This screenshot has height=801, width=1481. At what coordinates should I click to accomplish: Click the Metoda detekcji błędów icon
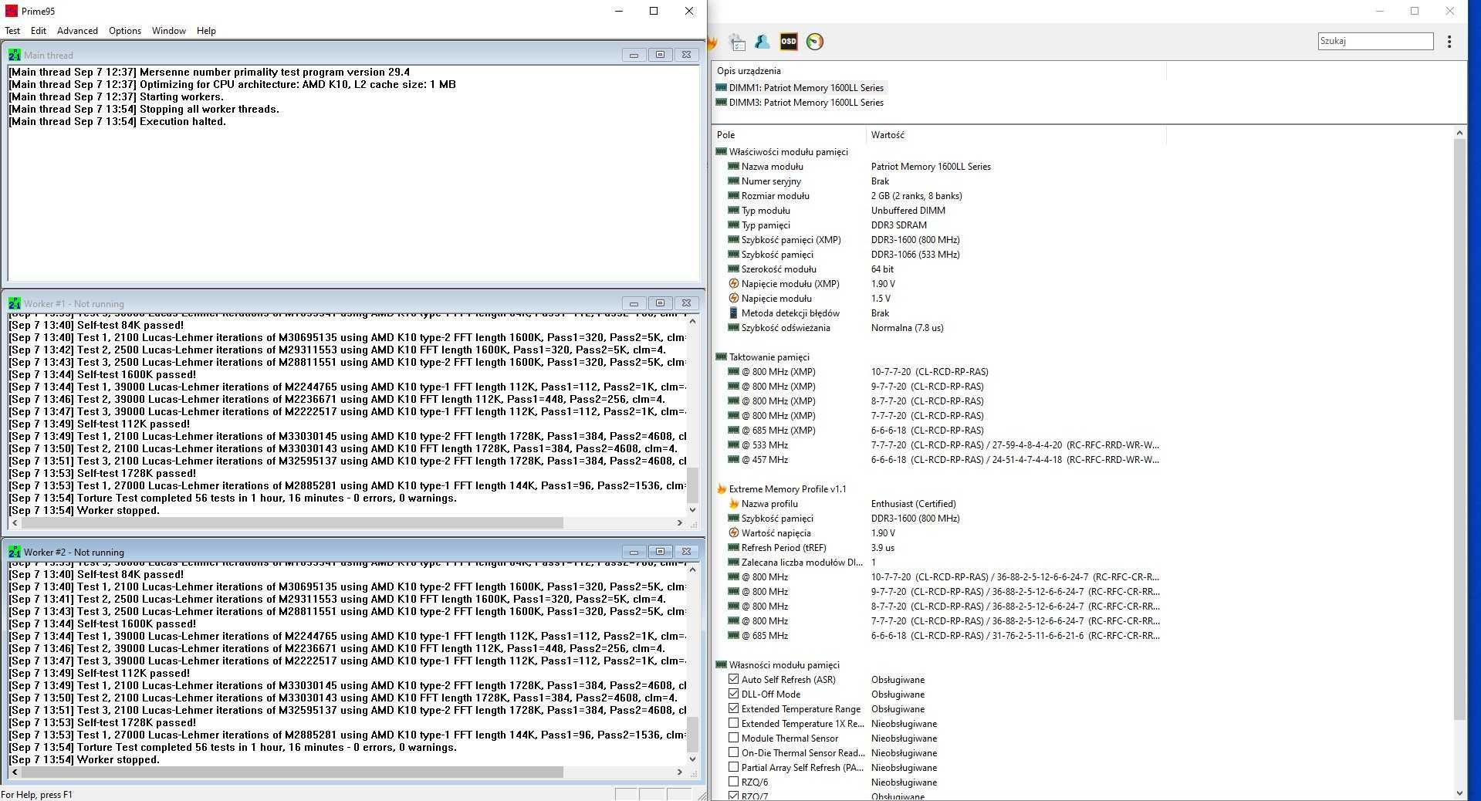733,313
